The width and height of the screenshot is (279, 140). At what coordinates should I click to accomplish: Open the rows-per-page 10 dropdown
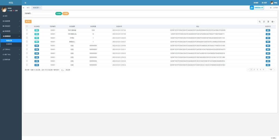pos(62,70)
